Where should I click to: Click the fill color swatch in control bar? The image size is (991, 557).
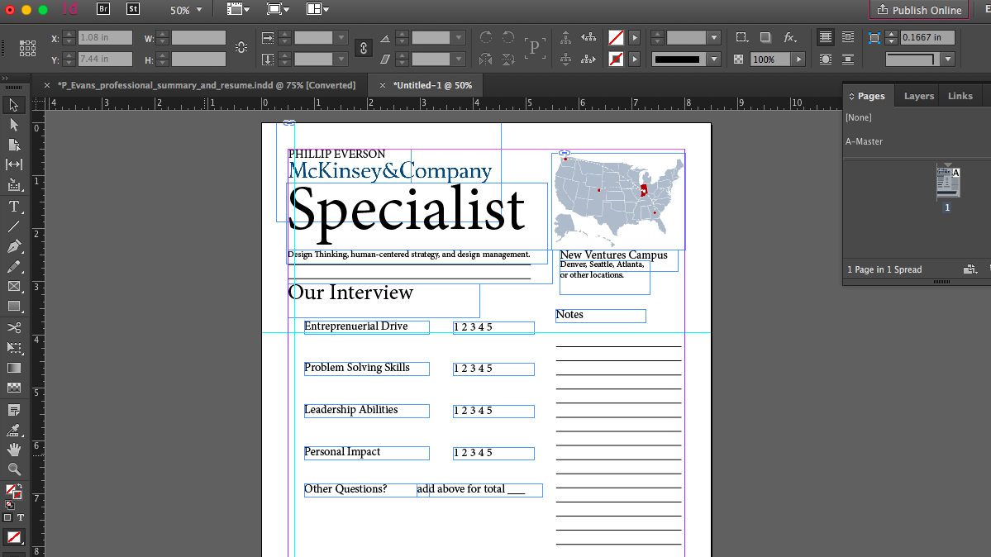click(x=616, y=37)
